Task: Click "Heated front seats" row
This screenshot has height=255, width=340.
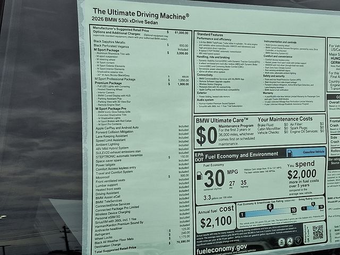Action: point(108,189)
